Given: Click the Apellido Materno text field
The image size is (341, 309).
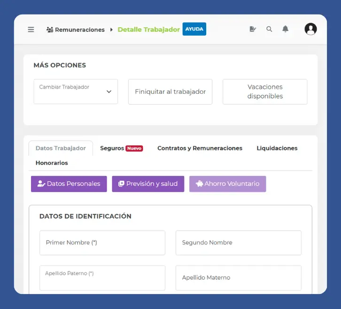Looking at the screenshot, I should [239, 278].
